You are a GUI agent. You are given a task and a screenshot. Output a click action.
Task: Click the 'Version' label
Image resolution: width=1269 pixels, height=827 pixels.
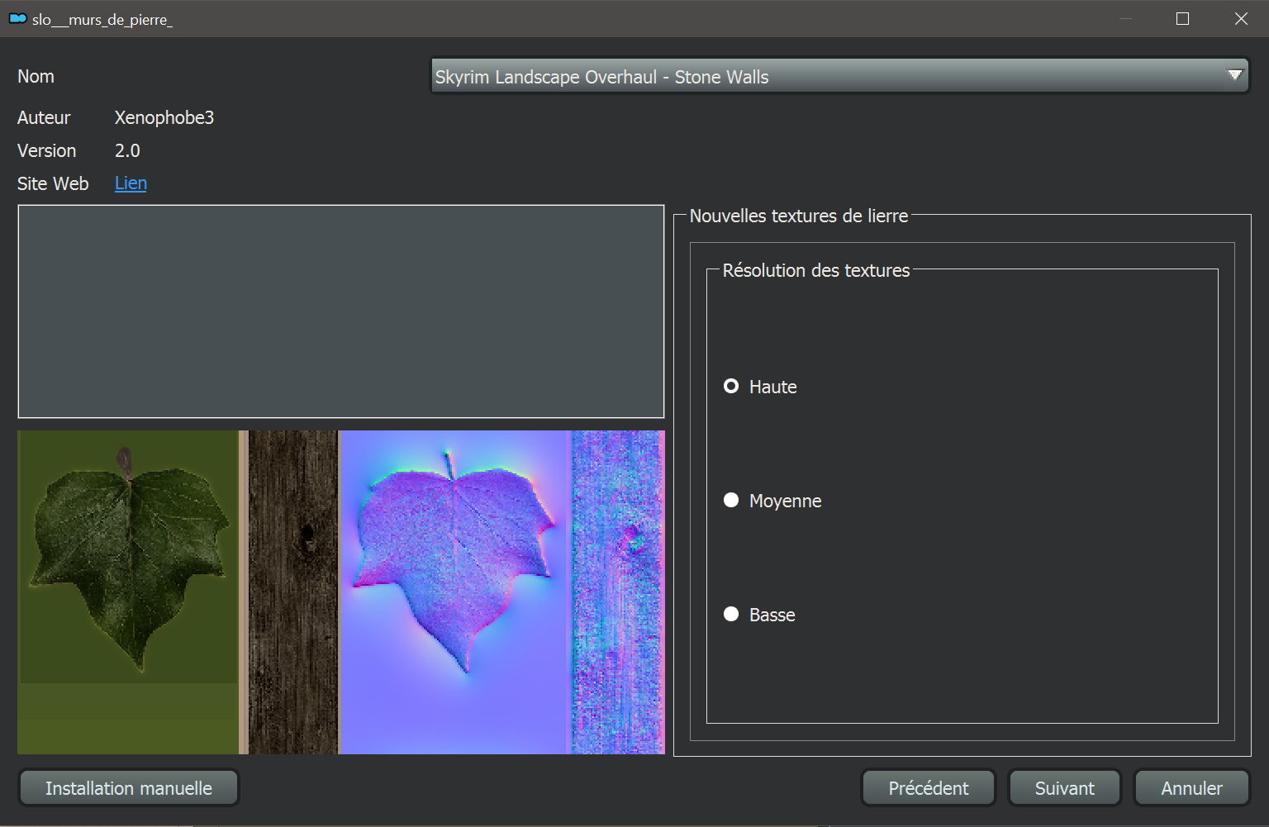click(46, 150)
